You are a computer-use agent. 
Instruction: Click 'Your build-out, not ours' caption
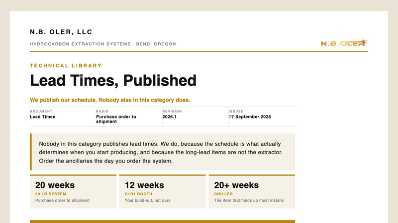click(x=147, y=200)
